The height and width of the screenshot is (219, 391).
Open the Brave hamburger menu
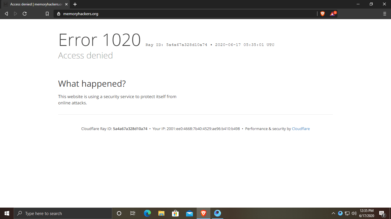click(384, 14)
